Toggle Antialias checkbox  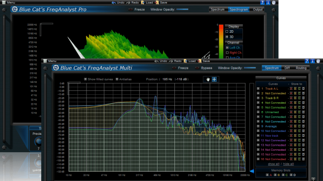[x=117, y=79]
